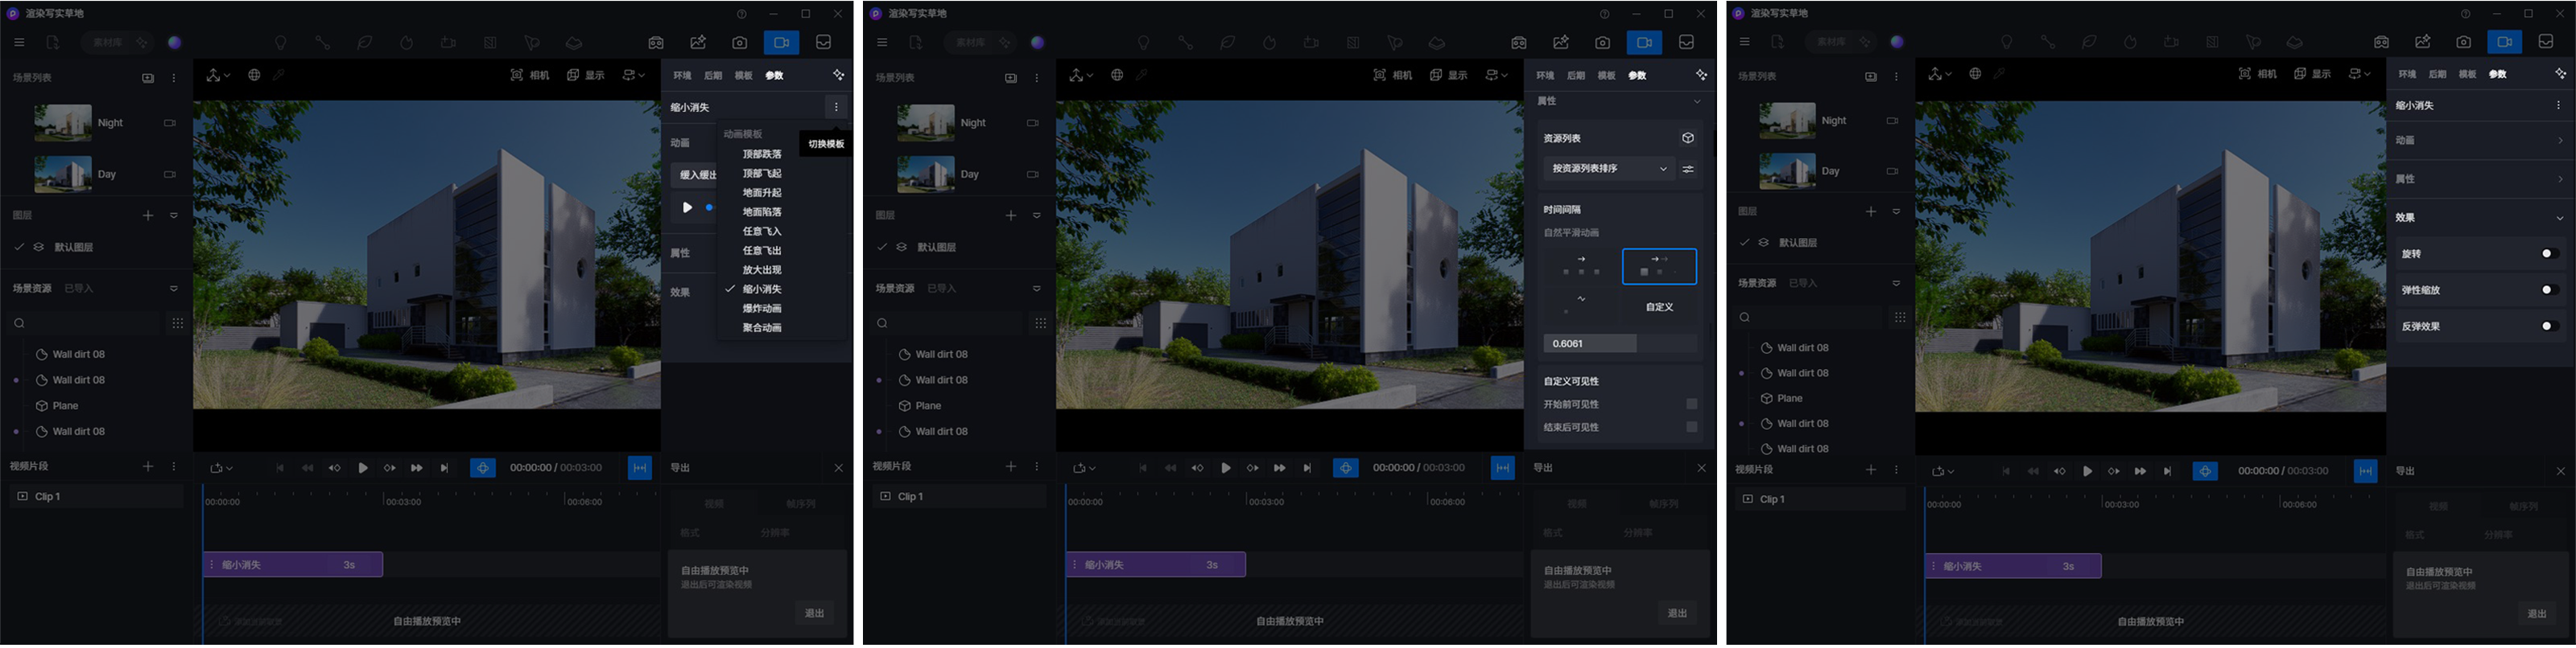Select 缩小消失 3s timeline clip in left window
Screen dimensions: 2576x648
click(293, 565)
